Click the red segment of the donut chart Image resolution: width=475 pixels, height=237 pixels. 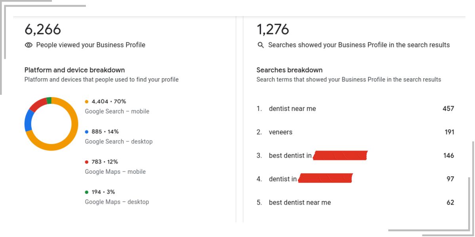pyautogui.click(x=38, y=104)
